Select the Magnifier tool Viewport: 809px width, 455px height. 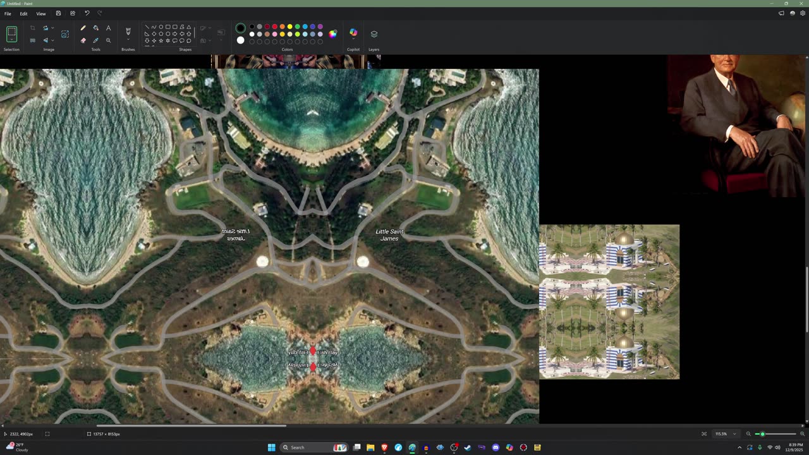click(x=108, y=40)
